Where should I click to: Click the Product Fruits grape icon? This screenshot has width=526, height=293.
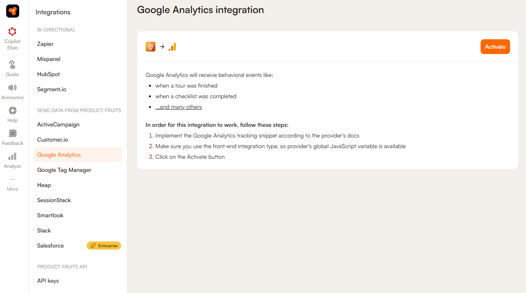pos(151,47)
